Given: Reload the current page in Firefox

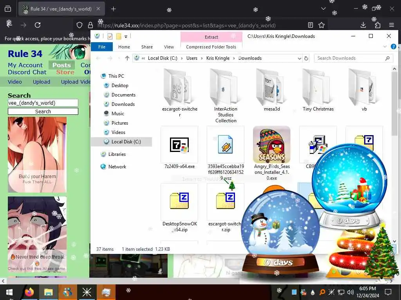Looking at the screenshot, I should tap(38, 25).
